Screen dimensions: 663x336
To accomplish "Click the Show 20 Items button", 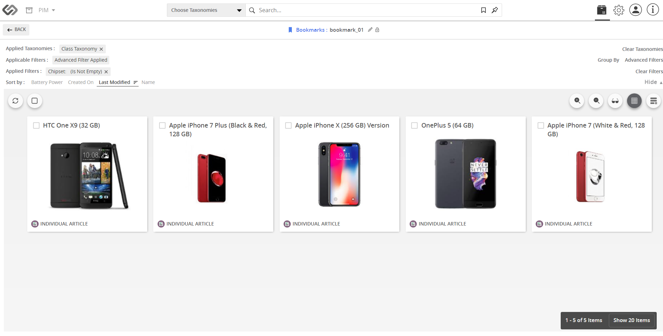I will [x=632, y=320].
